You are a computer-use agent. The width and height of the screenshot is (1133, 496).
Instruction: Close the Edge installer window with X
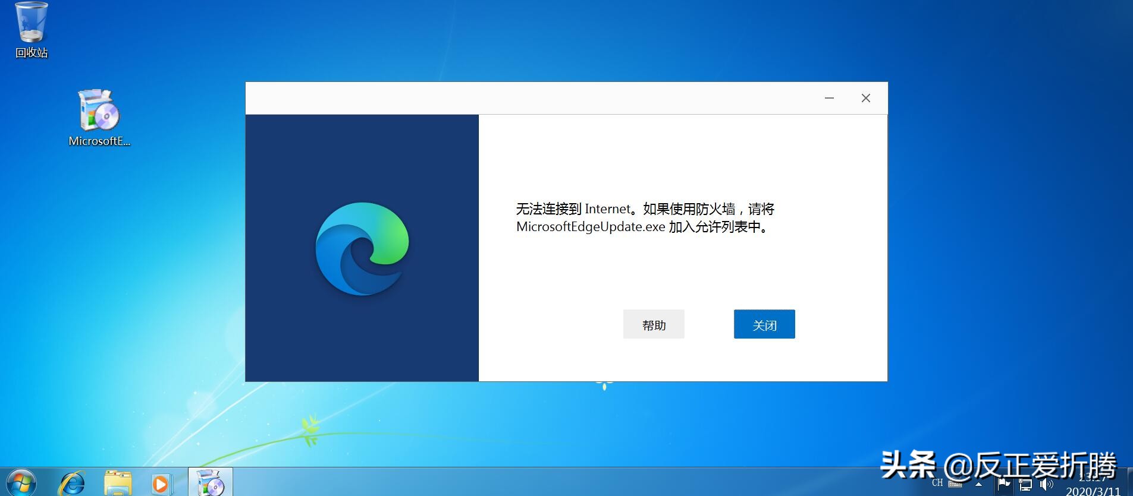(866, 98)
